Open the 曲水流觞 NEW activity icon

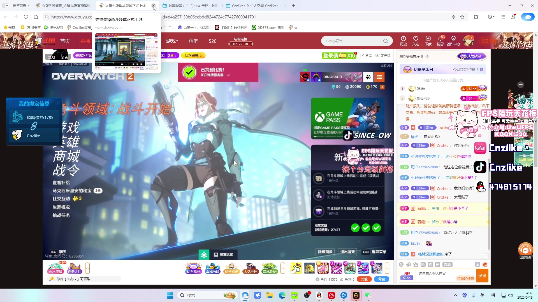point(56,268)
